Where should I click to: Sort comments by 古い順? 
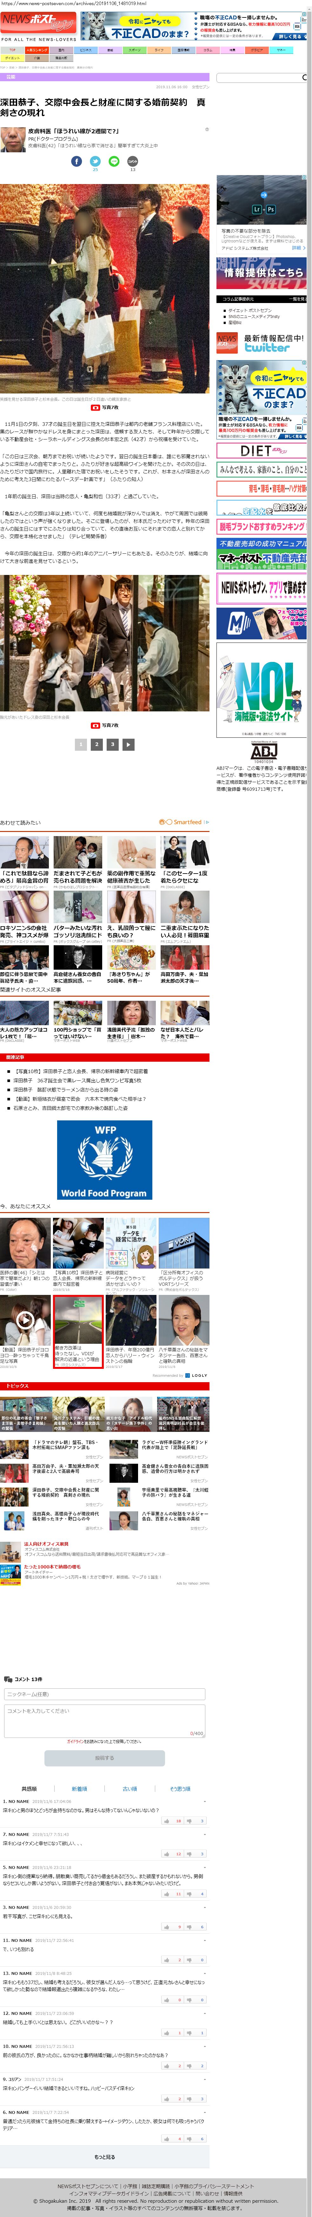(x=129, y=1788)
